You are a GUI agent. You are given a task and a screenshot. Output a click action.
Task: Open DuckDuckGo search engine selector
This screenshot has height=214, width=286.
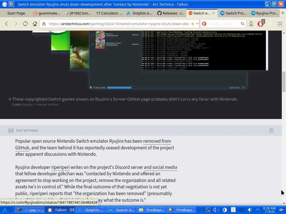coord(204,24)
